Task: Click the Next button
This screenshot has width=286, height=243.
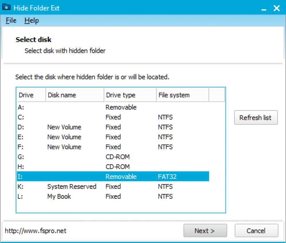Action: [x=205, y=230]
